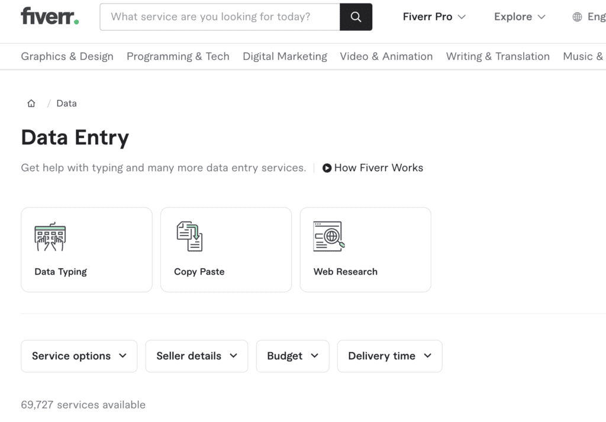Click the home breadcrumb icon
Viewport: 606px width, 422px height.
pyautogui.click(x=31, y=103)
